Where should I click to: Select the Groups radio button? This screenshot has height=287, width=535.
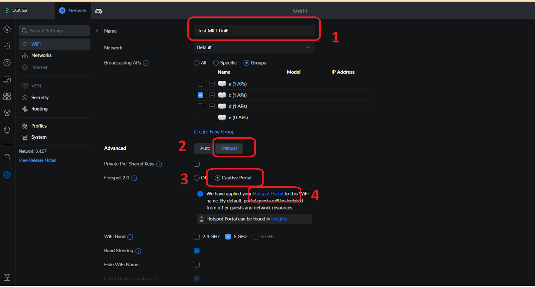click(x=246, y=63)
